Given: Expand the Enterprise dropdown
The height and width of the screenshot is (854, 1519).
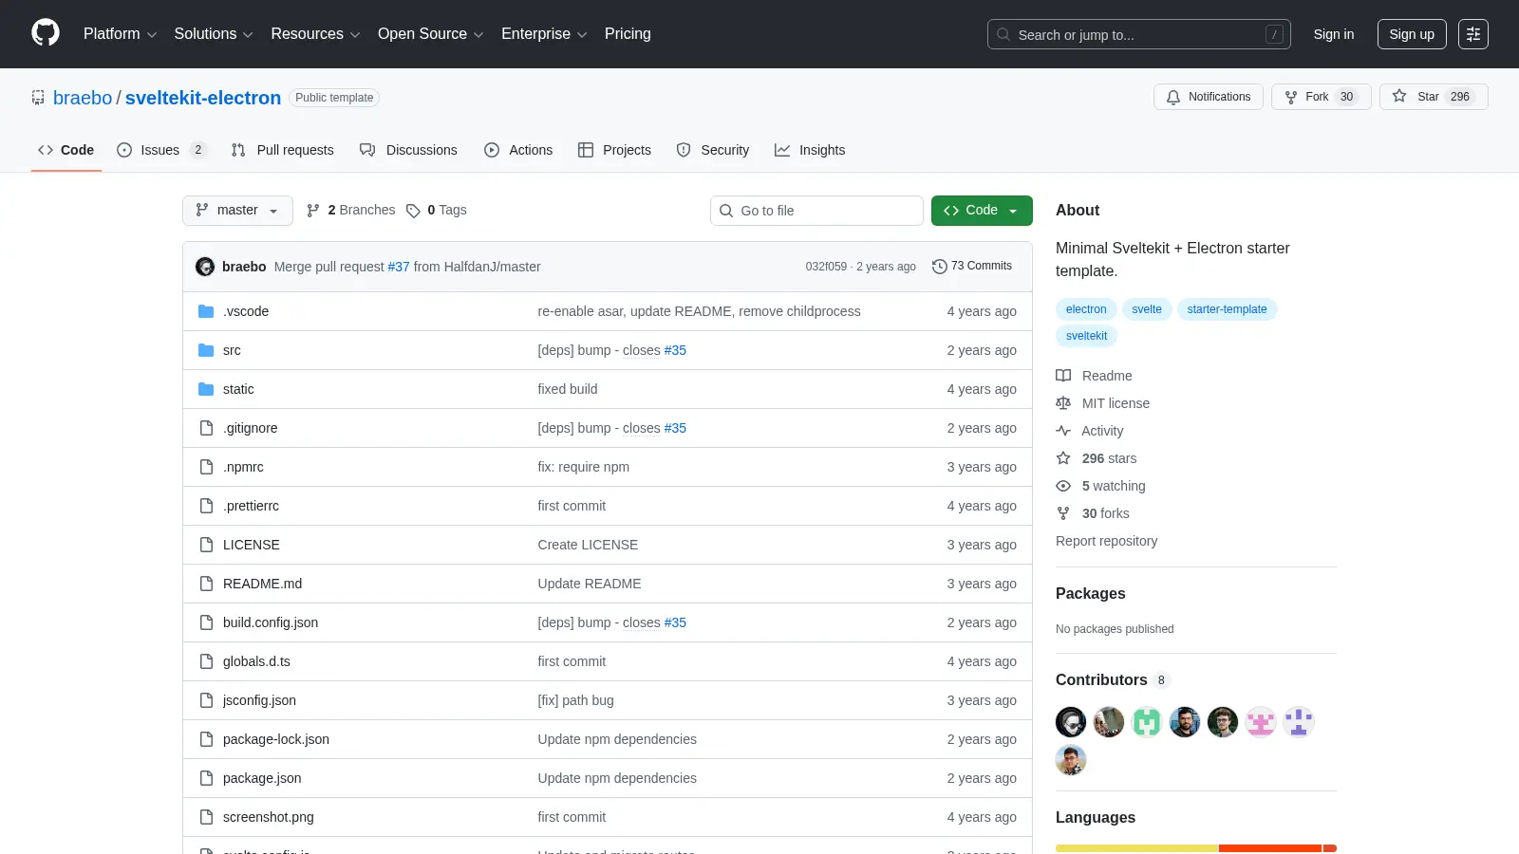Looking at the screenshot, I should (x=544, y=34).
